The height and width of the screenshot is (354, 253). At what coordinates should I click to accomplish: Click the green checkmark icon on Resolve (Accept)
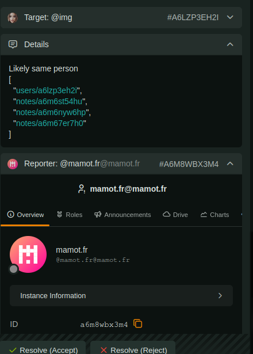pos(13,350)
